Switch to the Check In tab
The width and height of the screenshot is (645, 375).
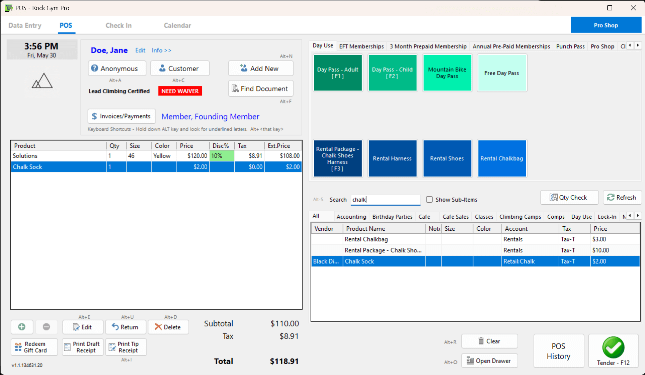(118, 25)
